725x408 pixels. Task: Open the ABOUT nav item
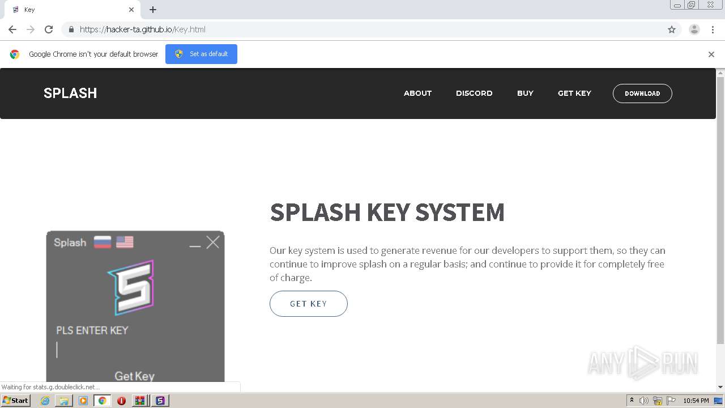tap(417, 93)
